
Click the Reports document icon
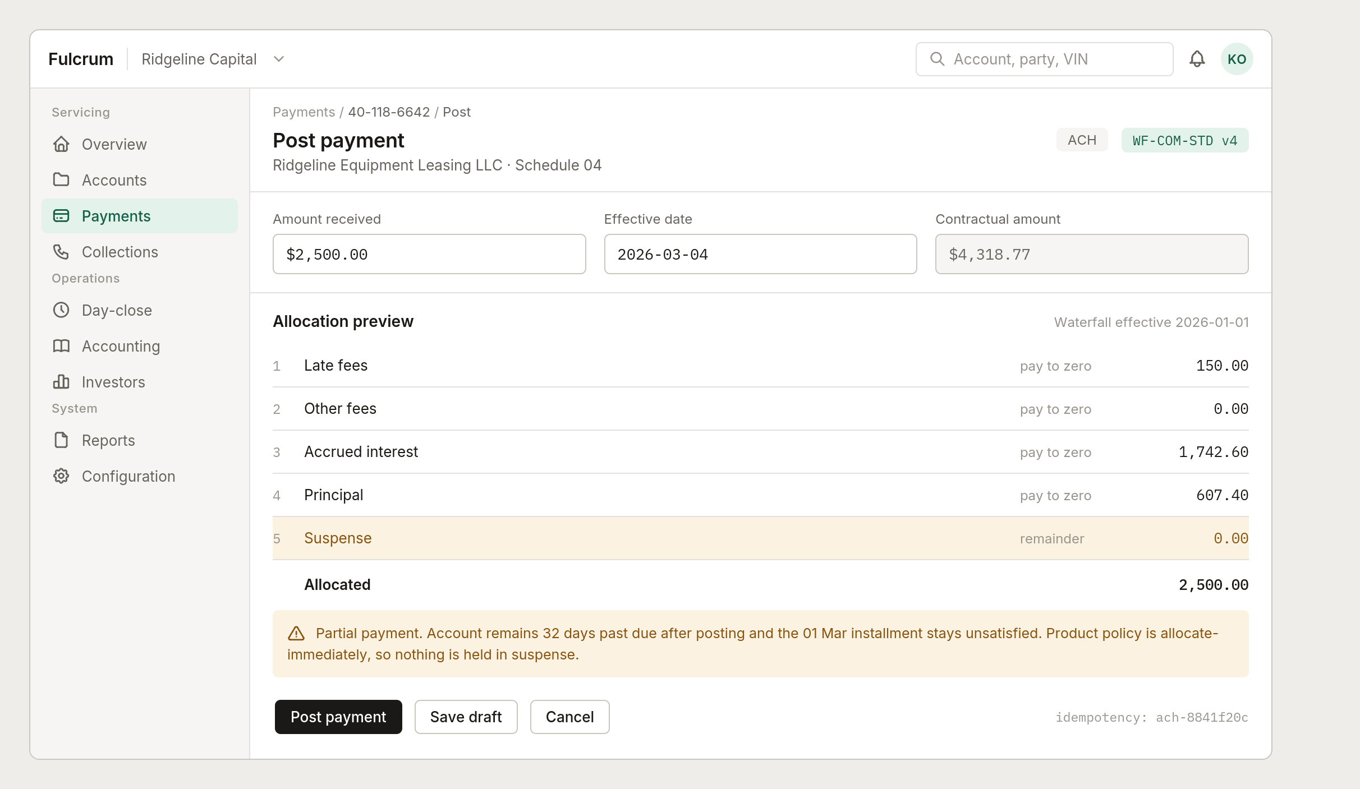[61, 440]
